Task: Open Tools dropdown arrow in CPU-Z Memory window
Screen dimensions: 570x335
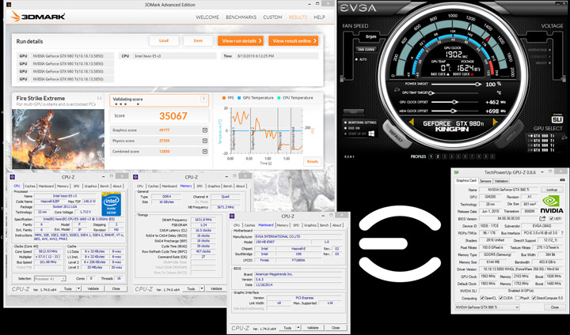Action: [202, 288]
